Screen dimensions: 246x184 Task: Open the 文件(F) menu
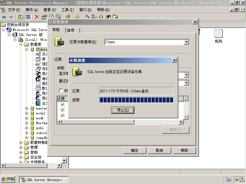pos(14,10)
